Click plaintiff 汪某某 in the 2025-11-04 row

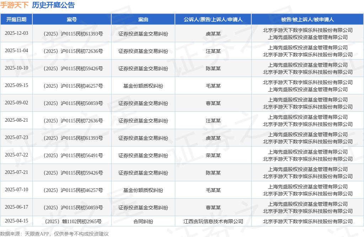213,51
